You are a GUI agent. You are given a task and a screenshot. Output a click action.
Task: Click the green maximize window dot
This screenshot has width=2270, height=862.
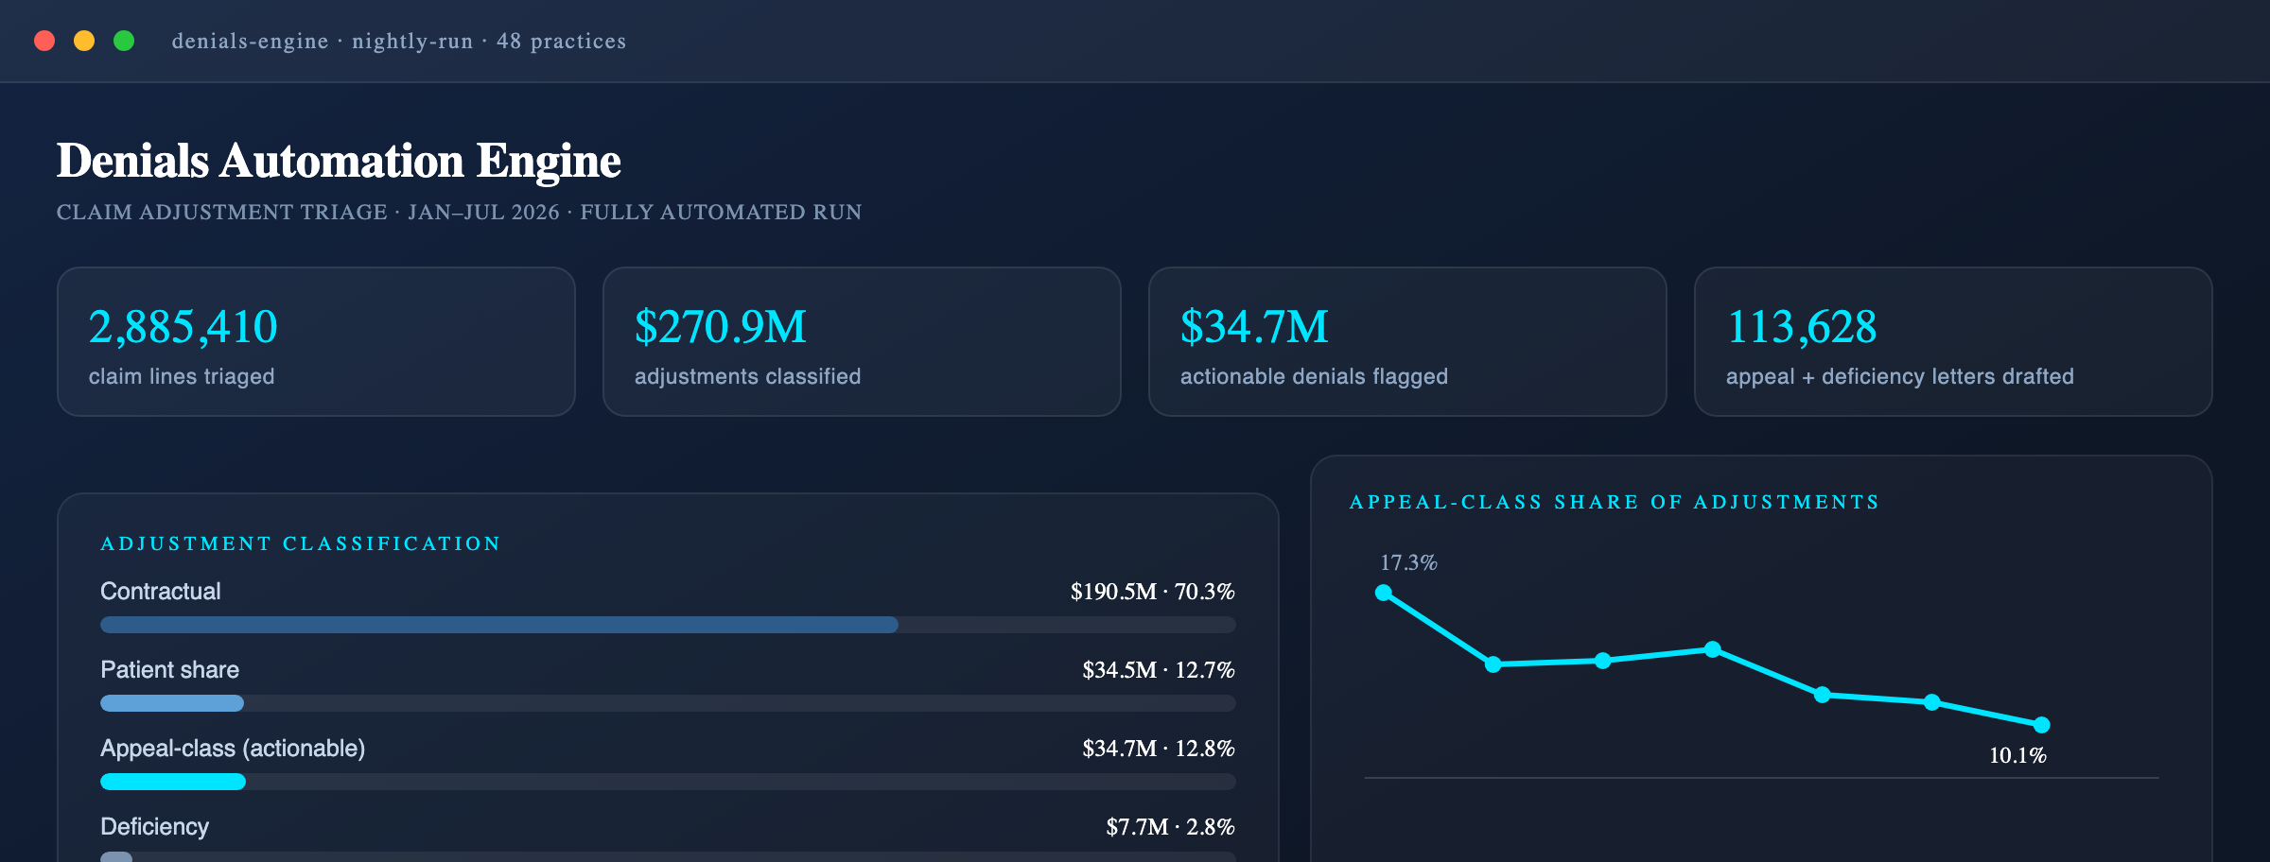[x=124, y=41]
